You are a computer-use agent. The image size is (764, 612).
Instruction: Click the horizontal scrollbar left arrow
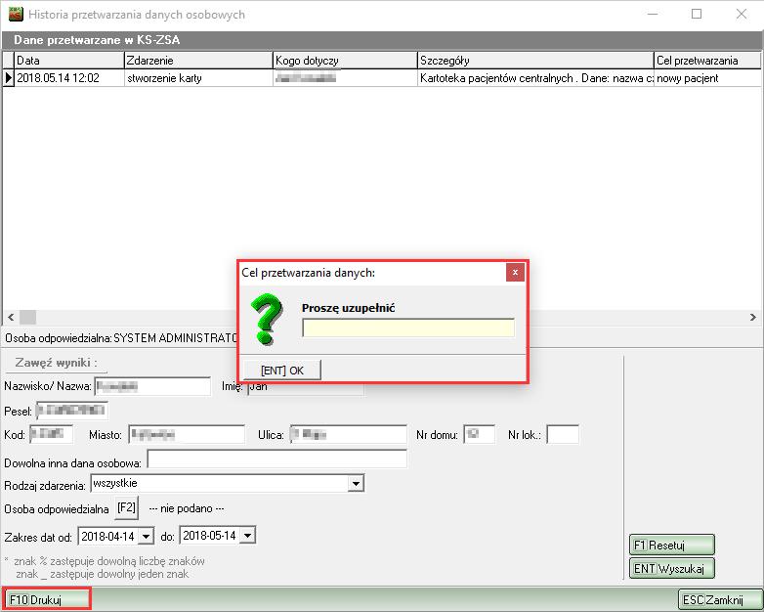click(11, 317)
